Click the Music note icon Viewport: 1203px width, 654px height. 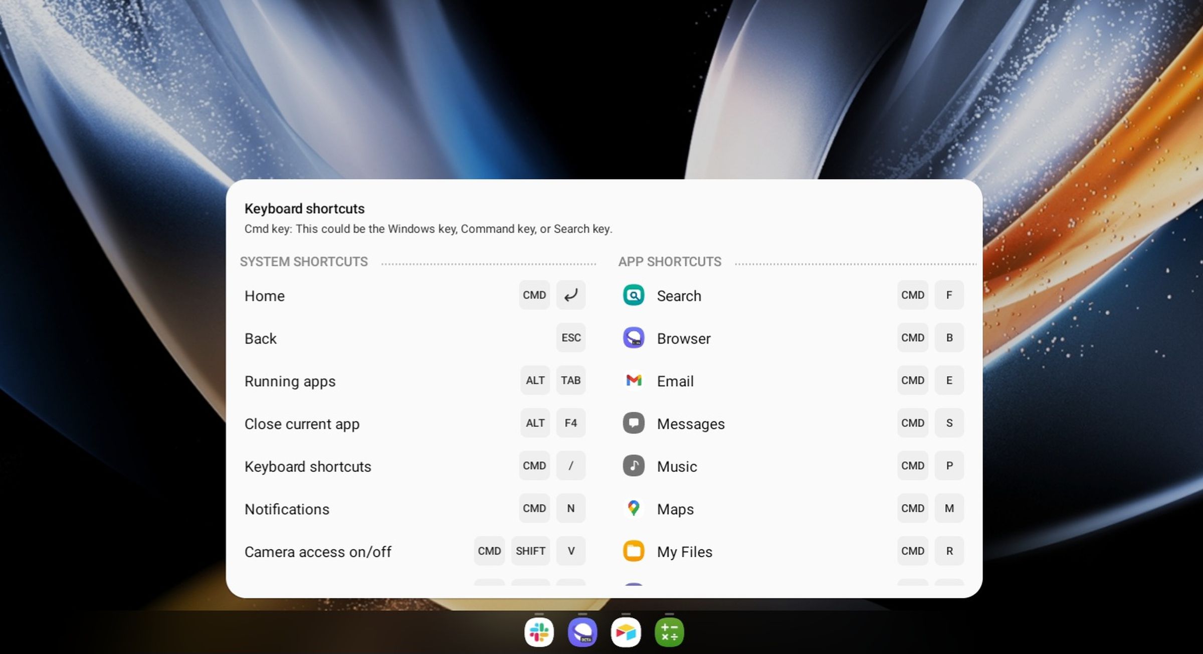point(634,465)
